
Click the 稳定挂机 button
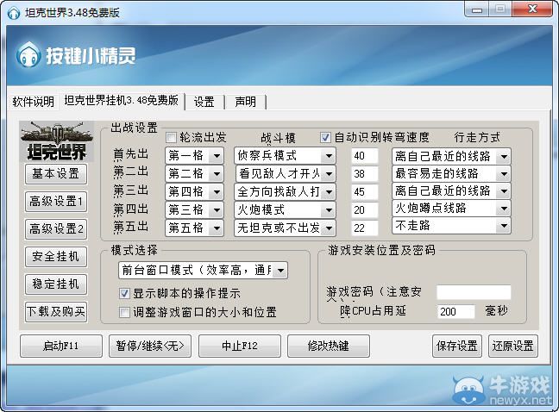[56, 284]
